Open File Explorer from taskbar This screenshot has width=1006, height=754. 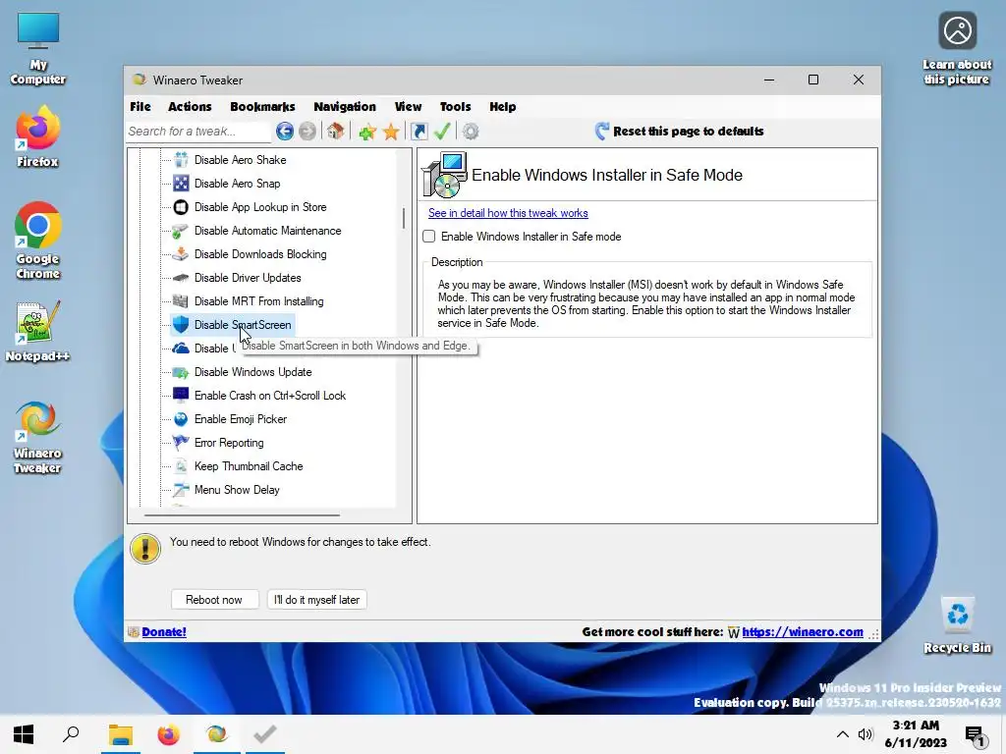(120, 734)
